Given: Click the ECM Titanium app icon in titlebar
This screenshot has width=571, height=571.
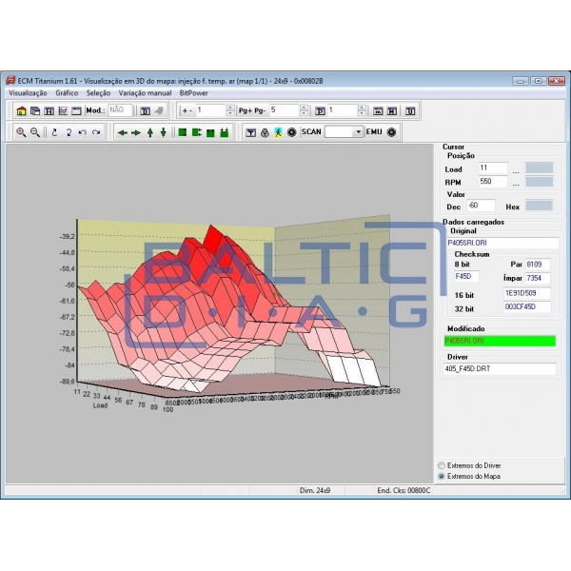Looking at the screenshot, I should coord(10,81).
